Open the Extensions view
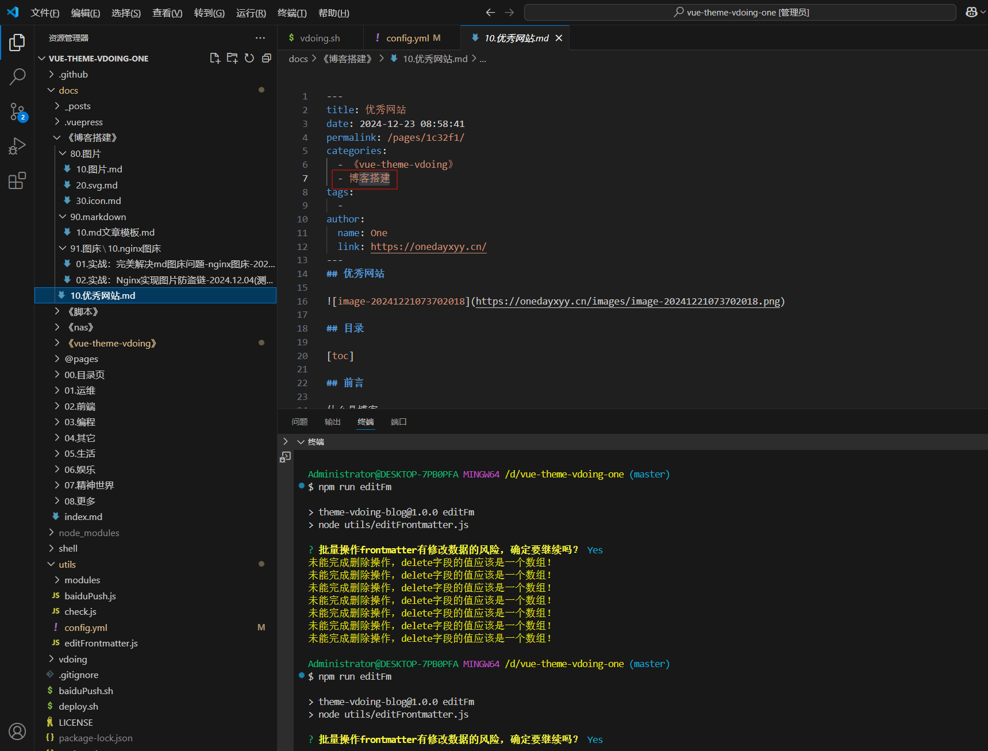988x751 pixels. pyautogui.click(x=17, y=181)
